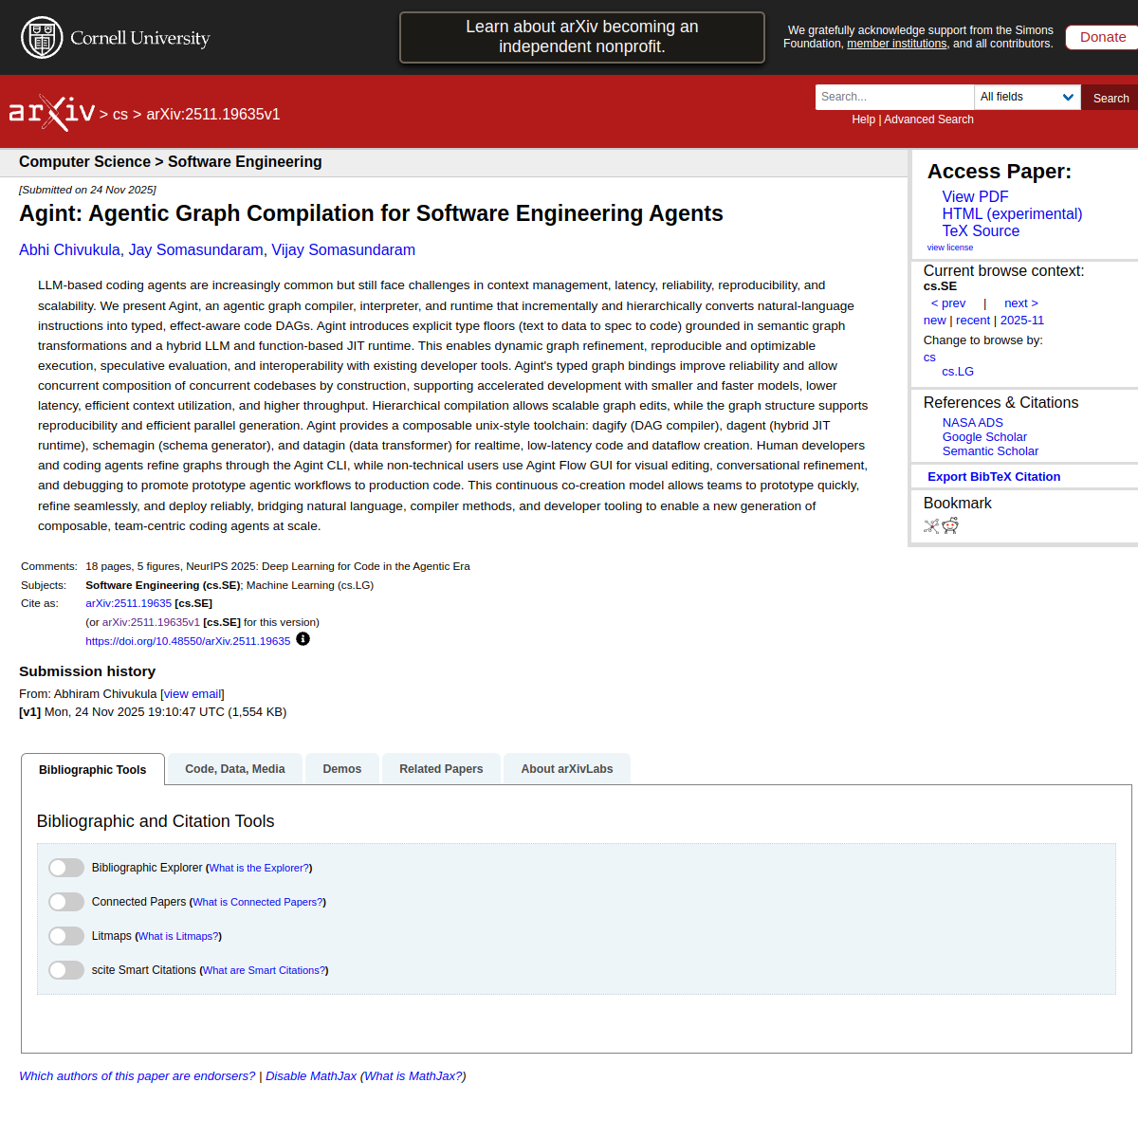Image resolution: width=1138 pixels, height=1138 pixels.
Task: Open author Abhi Chivukula's page
Action: tap(69, 250)
